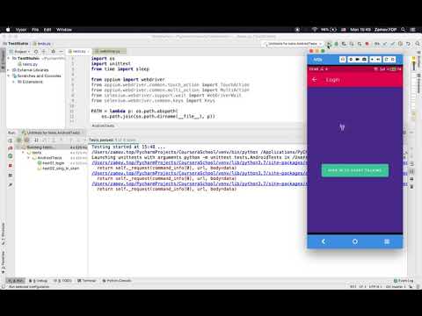Tap Android recents button in Vysor window
The image size is (422, 316).
tap(387, 241)
